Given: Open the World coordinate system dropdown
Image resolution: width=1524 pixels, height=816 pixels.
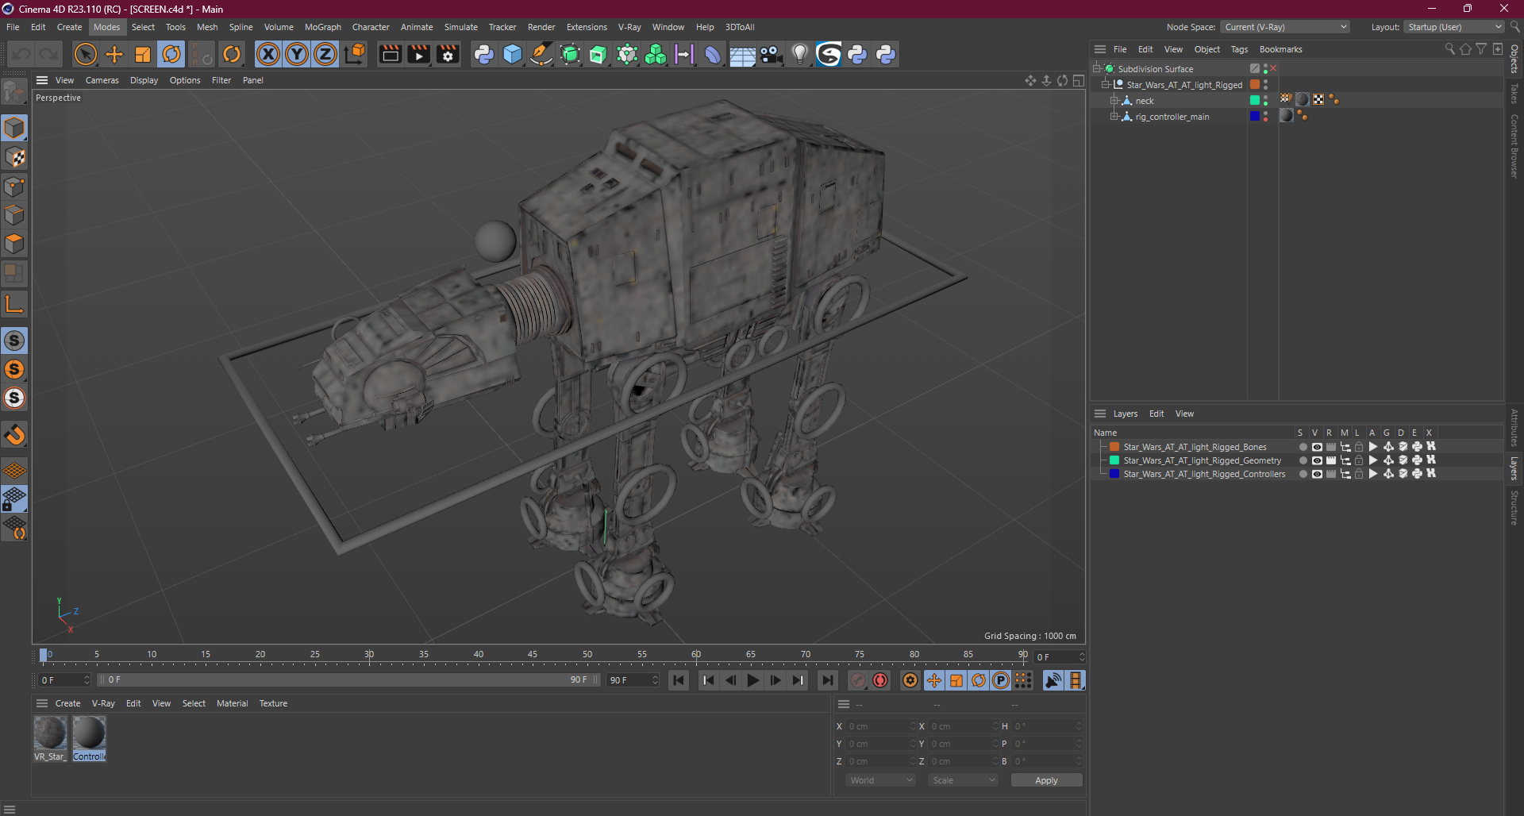Looking at the screenshot, I should [880, 780].
